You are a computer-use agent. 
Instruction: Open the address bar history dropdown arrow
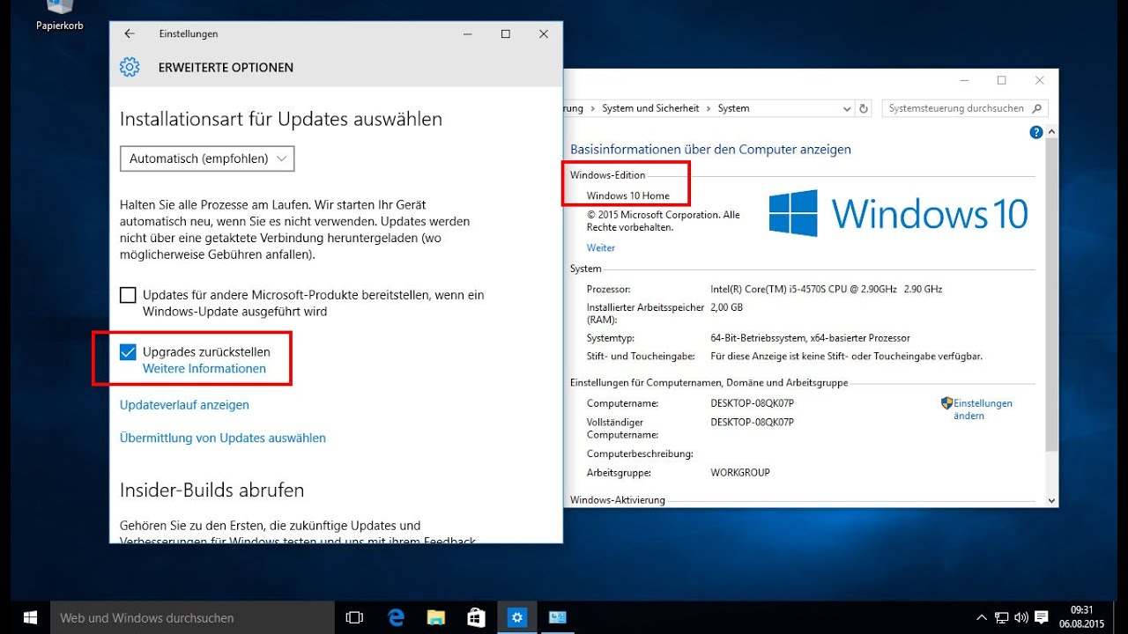point(846,108)
